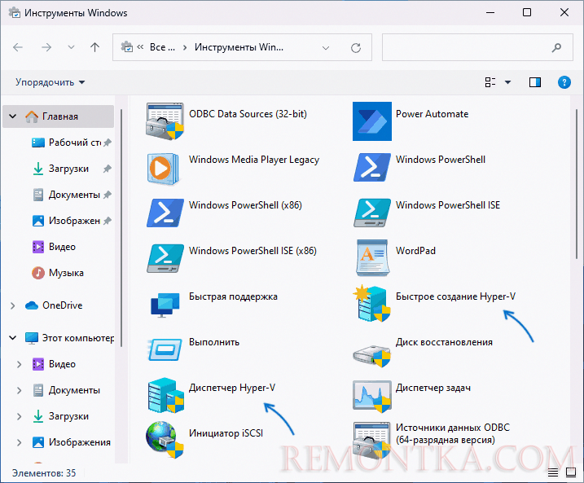Go up one folder level

point(95,47)
